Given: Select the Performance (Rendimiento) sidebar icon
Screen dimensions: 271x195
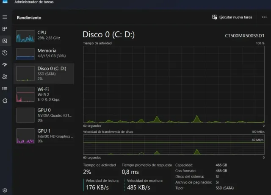Looking at the screenshot, I should (5, 41).
